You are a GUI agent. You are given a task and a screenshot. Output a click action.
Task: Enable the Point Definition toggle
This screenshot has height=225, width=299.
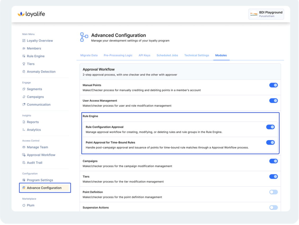pyautogui.click(x=273, y=192)
